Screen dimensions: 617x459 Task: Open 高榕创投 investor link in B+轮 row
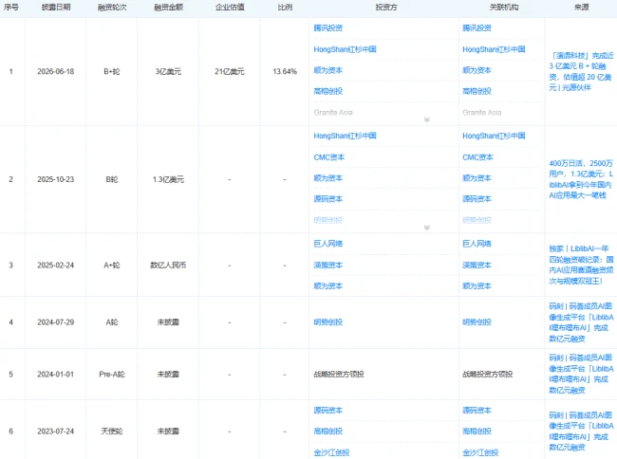(328, 91)
